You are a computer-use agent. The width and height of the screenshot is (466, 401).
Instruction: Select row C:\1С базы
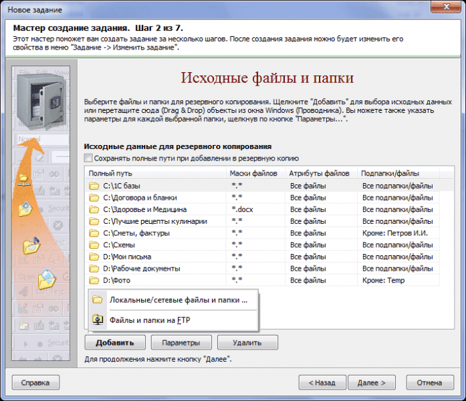269,186
